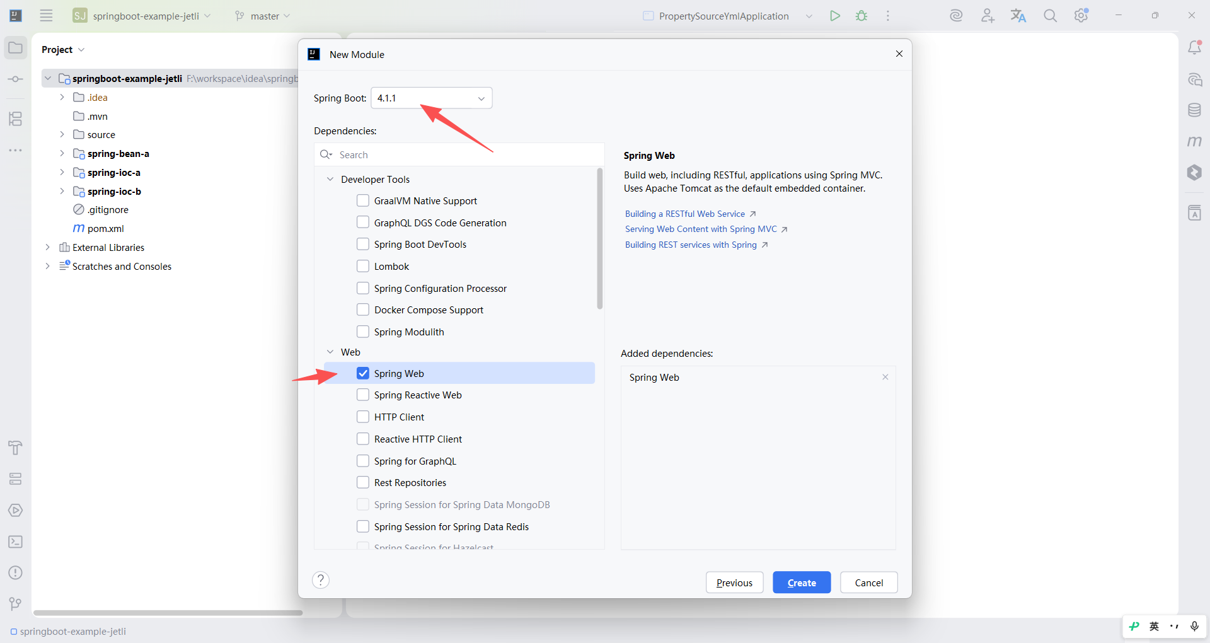Image resolution: width=1210 pixels, height=643 pixels.
Task: Check Spring Configuration Processor
Action: click(x=363, y=288)
